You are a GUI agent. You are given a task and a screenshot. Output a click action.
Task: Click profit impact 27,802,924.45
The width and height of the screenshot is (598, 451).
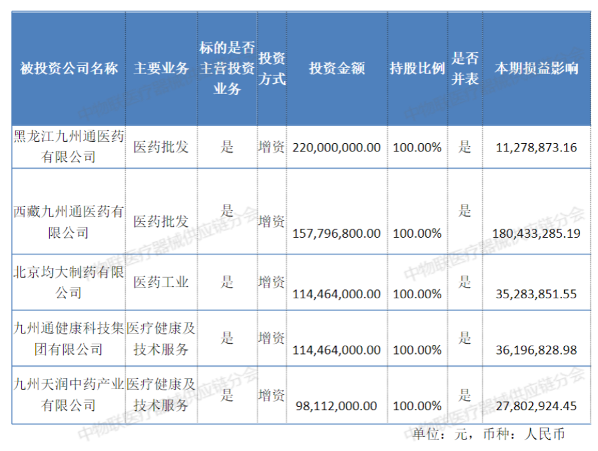(x=536, y=406)
